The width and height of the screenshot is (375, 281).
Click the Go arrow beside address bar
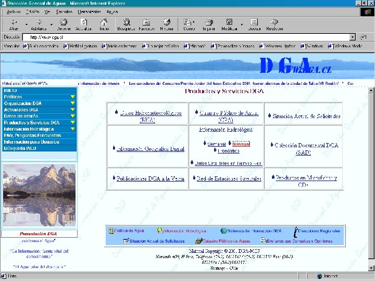click(364, 37)
